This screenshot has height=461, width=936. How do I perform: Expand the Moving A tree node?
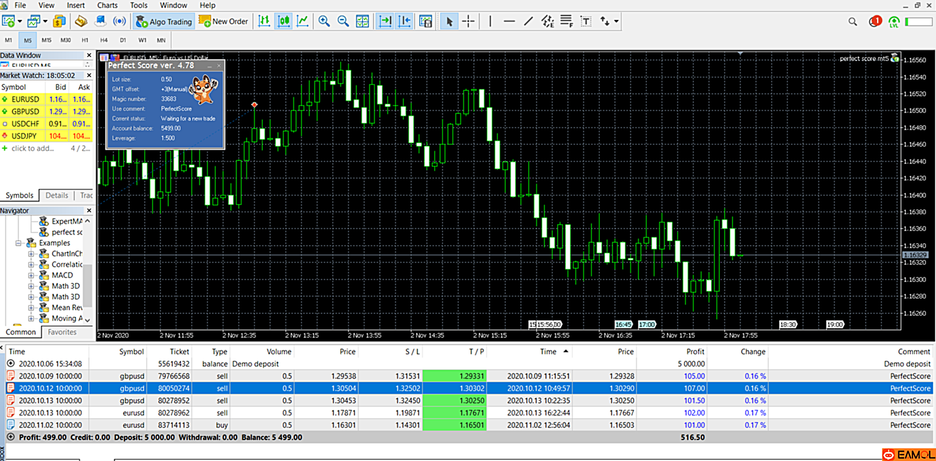click(x=31, y=318)
